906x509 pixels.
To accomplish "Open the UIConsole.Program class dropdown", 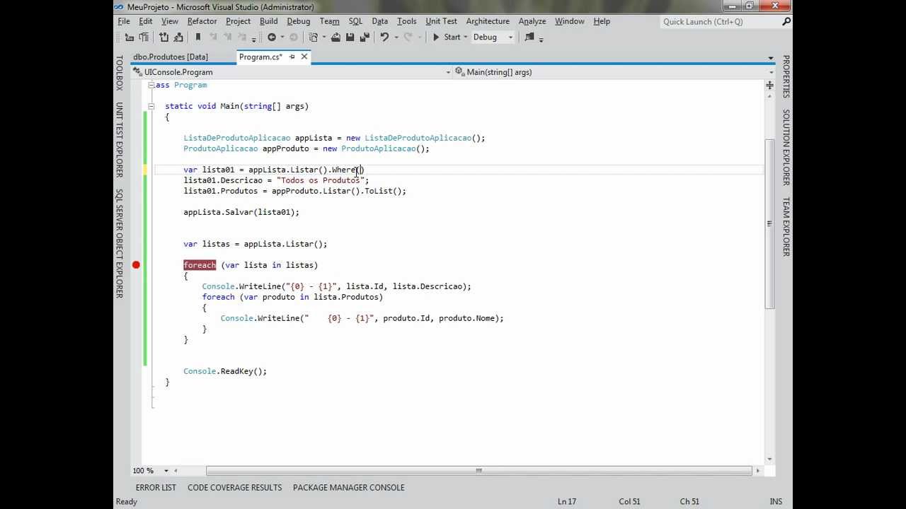I will [449, 72].
